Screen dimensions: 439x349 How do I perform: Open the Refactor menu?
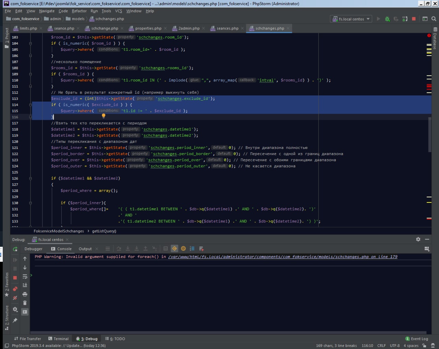click(79, 11)
